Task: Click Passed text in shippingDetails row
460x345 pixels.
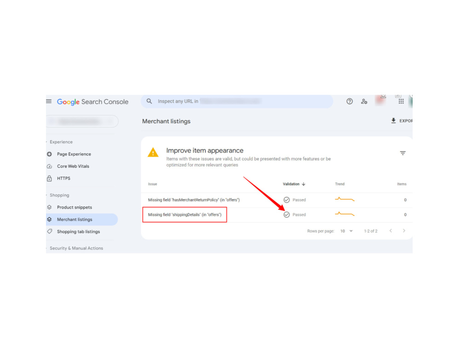Action: (299, 215)
